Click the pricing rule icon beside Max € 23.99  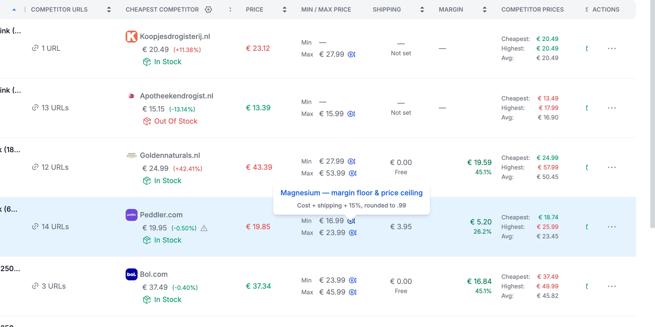tap(353, 233)
